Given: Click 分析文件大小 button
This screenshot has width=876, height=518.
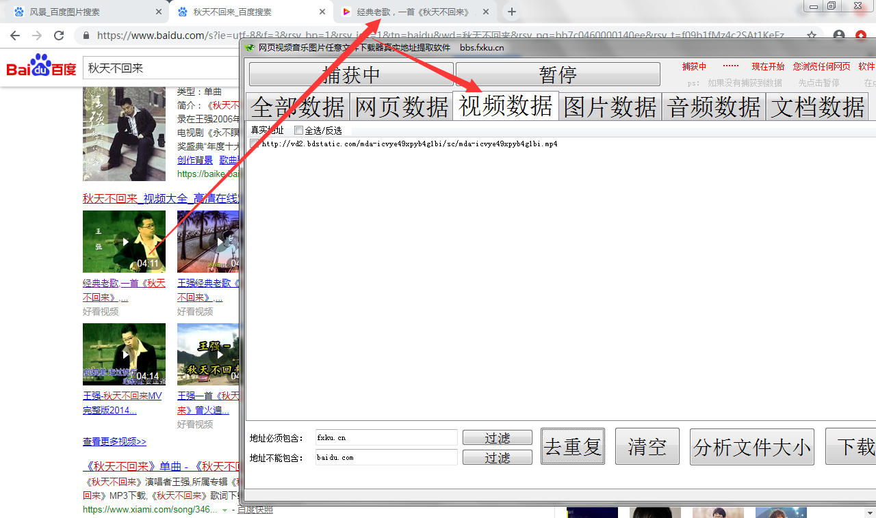Looking at the screenshot, I should [x=751, y=447].
